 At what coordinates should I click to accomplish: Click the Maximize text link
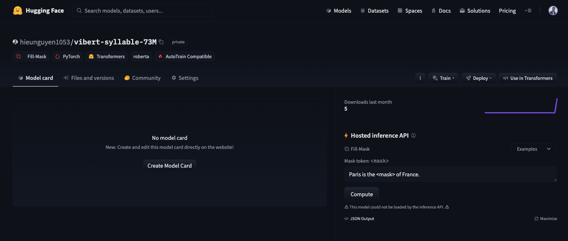click(548, 219)
